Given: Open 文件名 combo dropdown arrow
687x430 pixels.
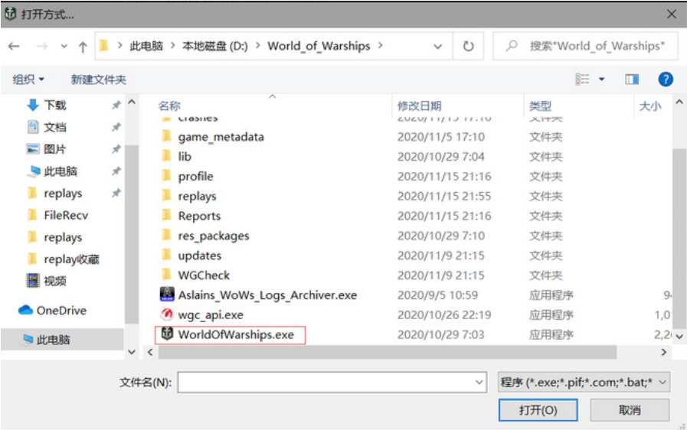Looking at the screenshot, I should coord(479,383).
